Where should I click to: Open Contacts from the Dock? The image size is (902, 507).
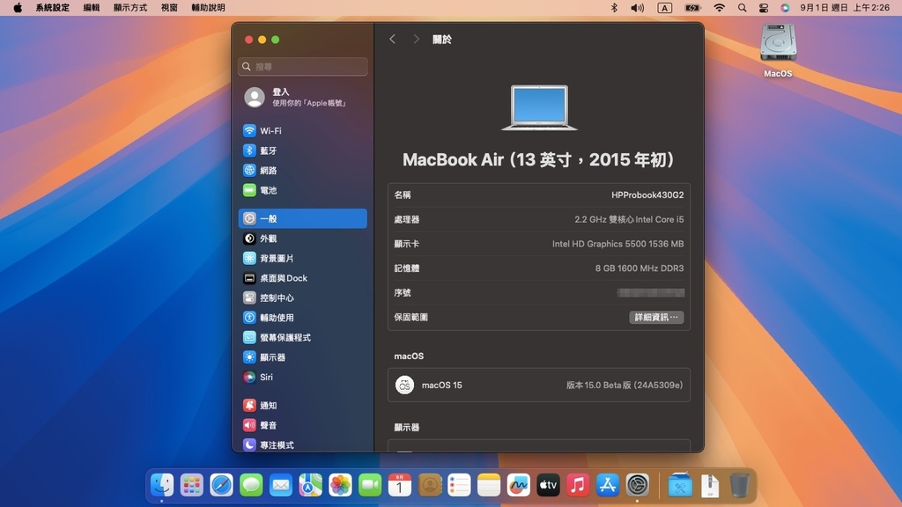click(x=430, y=485)
